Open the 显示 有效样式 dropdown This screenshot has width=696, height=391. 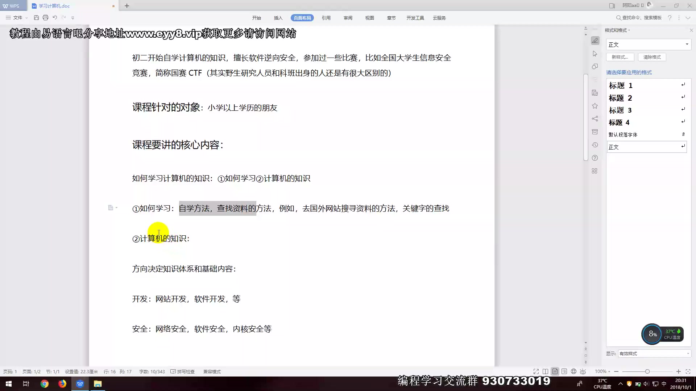tap(654, 354)
